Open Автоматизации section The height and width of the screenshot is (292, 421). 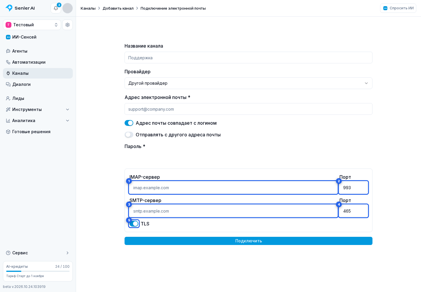(38, 62)
